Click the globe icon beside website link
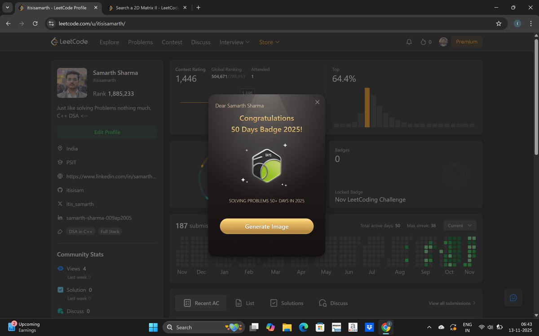 click(x=60, y=177)
